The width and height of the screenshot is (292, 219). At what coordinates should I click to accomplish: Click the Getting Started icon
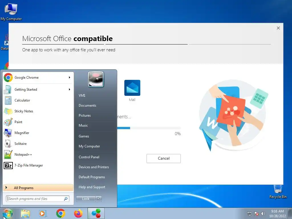[x=8, y=90]
